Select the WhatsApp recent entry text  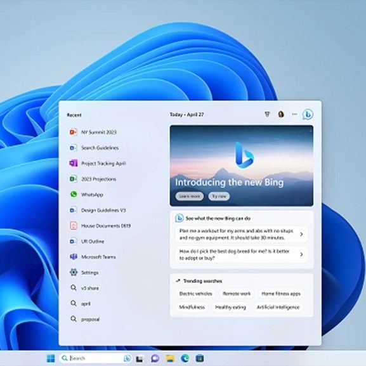click(92, 195)
